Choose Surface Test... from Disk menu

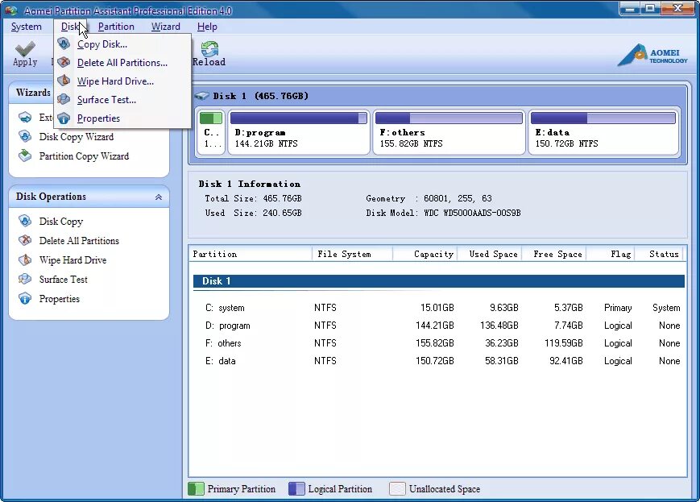pos(122,100)
